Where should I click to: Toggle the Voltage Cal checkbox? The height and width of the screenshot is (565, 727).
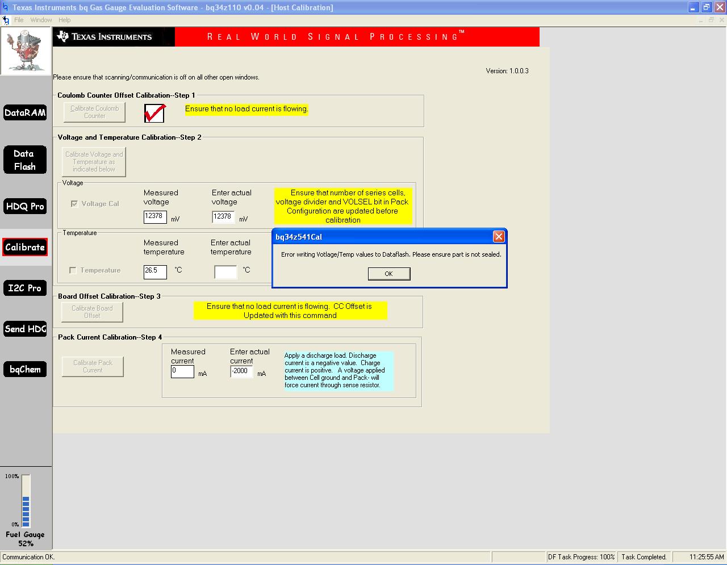(74, 204)
